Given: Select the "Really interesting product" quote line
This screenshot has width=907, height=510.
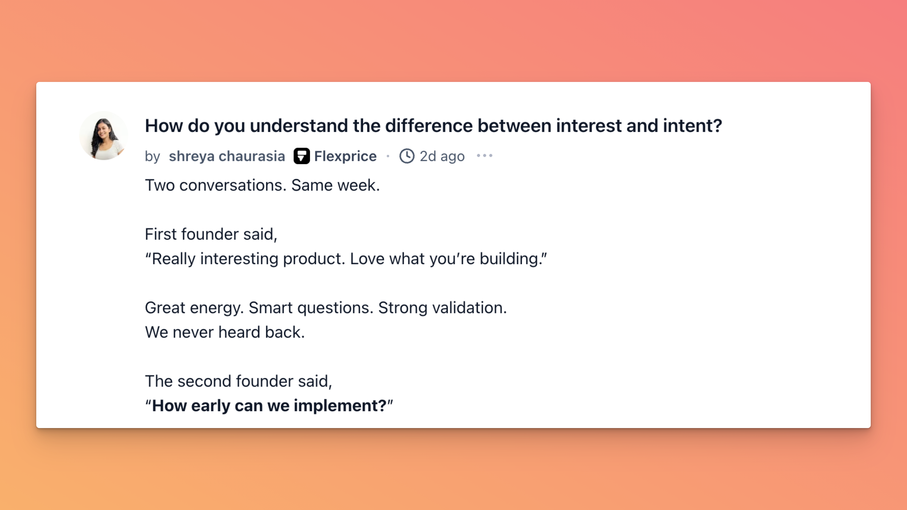Looking at the screenshot, I should point(346,259).
